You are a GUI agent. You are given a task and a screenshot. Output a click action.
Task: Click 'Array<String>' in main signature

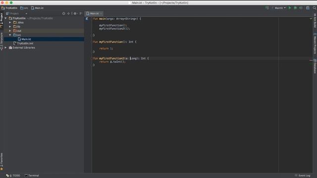pos(127,19)
